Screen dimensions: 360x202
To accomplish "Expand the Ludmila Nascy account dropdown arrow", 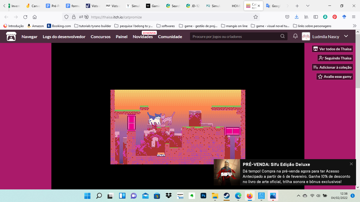I will pyautogui.click(x=346, y=36).
